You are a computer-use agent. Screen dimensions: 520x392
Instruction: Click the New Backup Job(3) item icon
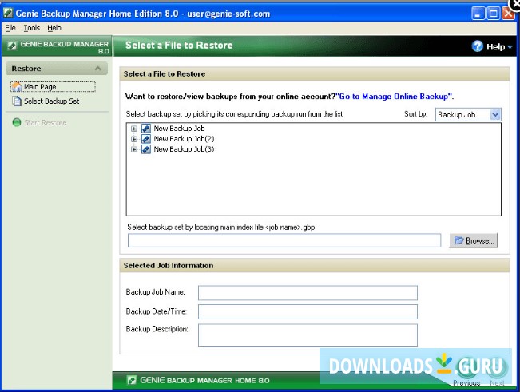click(x=146, y=149)
